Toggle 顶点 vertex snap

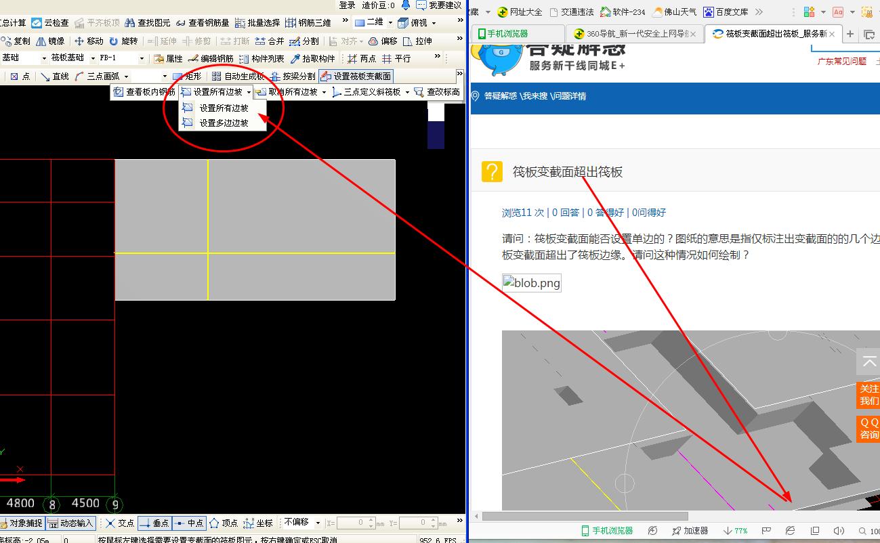point(223,523)
